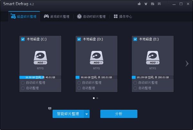
Task: Click the NTFS label under drive E:
Action: click(153, 68)
